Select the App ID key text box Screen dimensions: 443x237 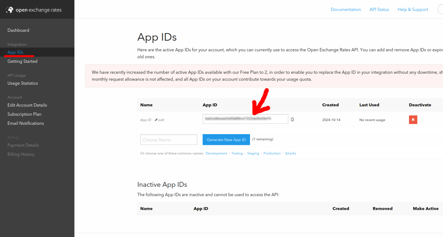click(x=245, y=119)
